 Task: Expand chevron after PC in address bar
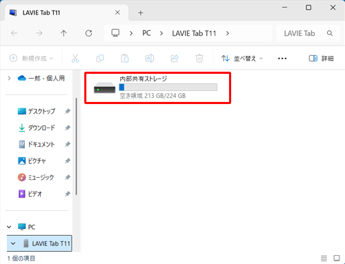(x=161, y=33)
